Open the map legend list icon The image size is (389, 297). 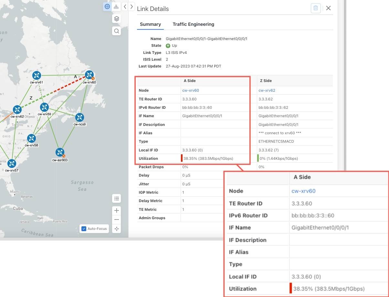[x=116, y=199]
